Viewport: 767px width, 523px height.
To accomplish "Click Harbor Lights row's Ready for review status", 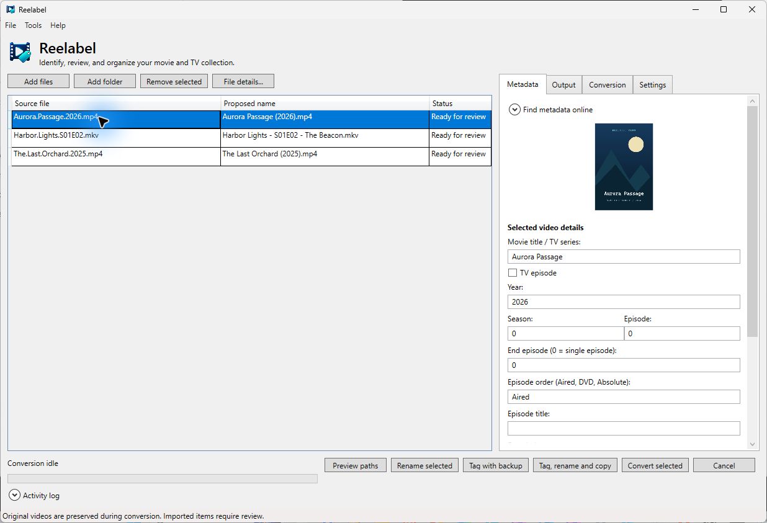I will (460, 138).
